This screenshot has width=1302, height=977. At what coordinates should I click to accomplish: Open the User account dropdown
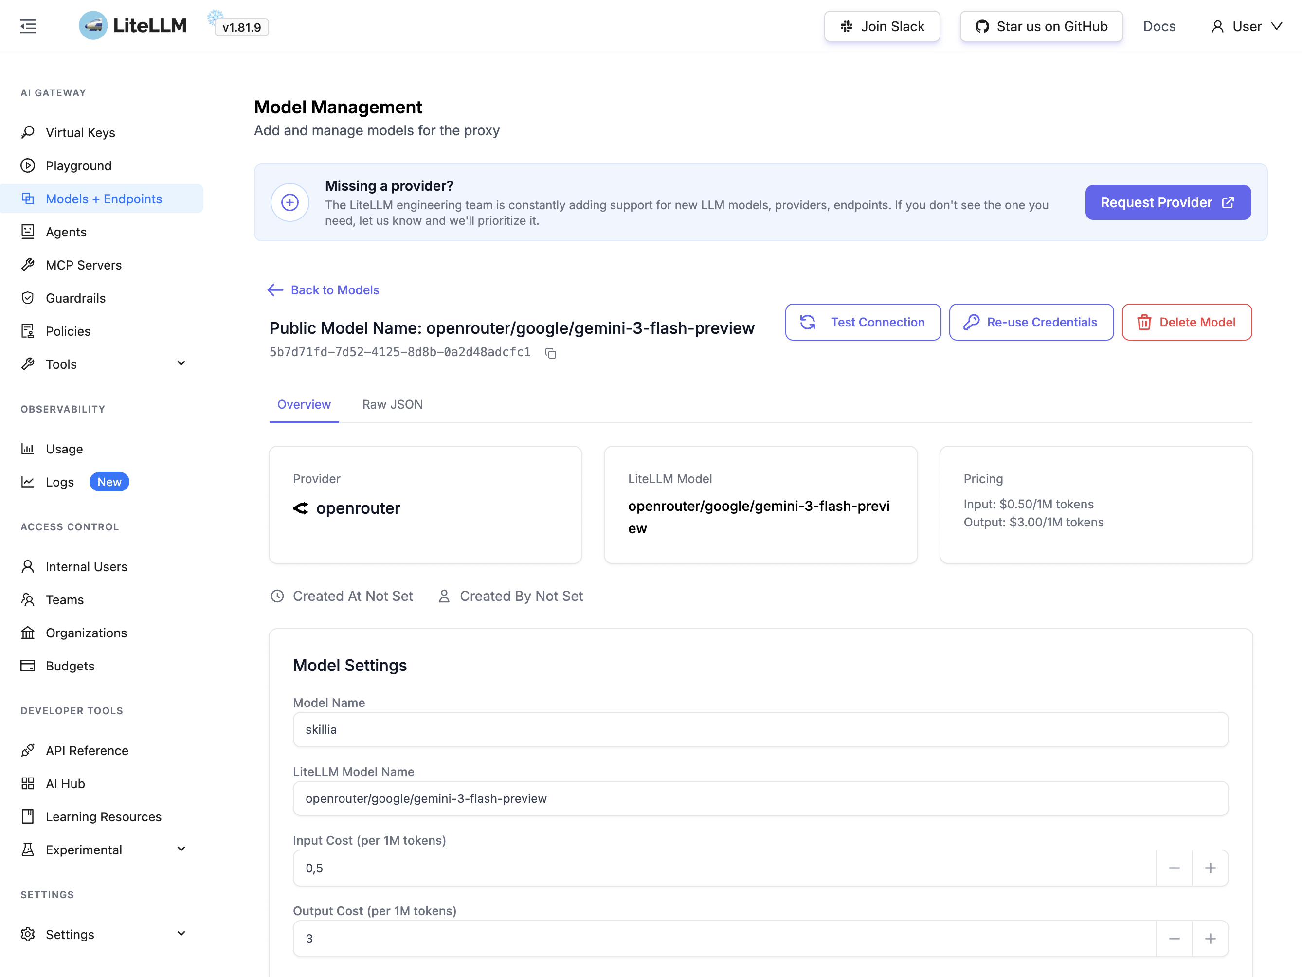pyautogui.click(x=1247, y=26)
